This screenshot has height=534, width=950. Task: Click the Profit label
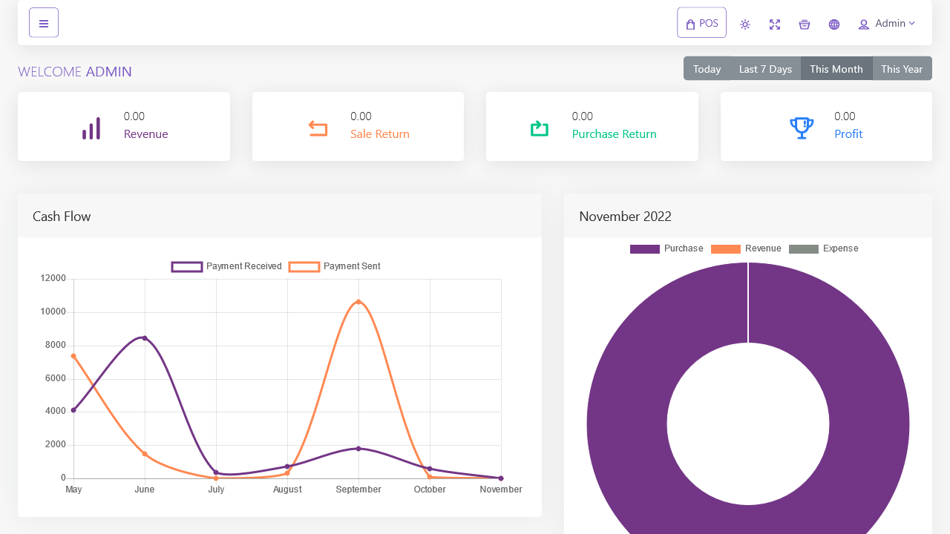pyautogui.click(x=848, y=134)
